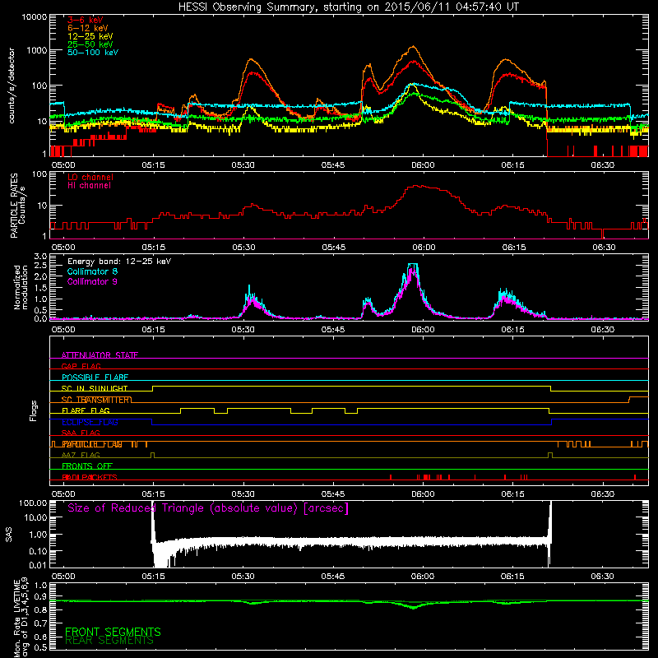Select the 'Collimator 9' legend entry

92,281
